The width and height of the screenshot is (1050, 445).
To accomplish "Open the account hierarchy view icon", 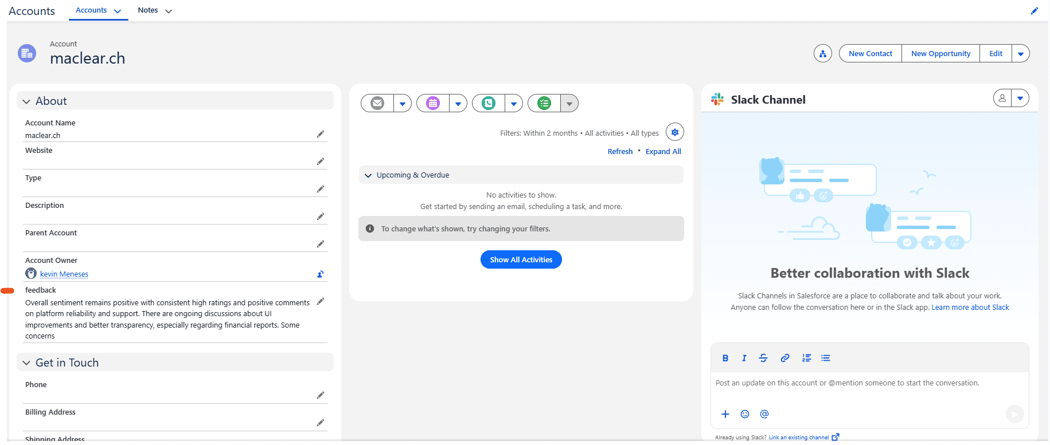I will tap(822, 54).
